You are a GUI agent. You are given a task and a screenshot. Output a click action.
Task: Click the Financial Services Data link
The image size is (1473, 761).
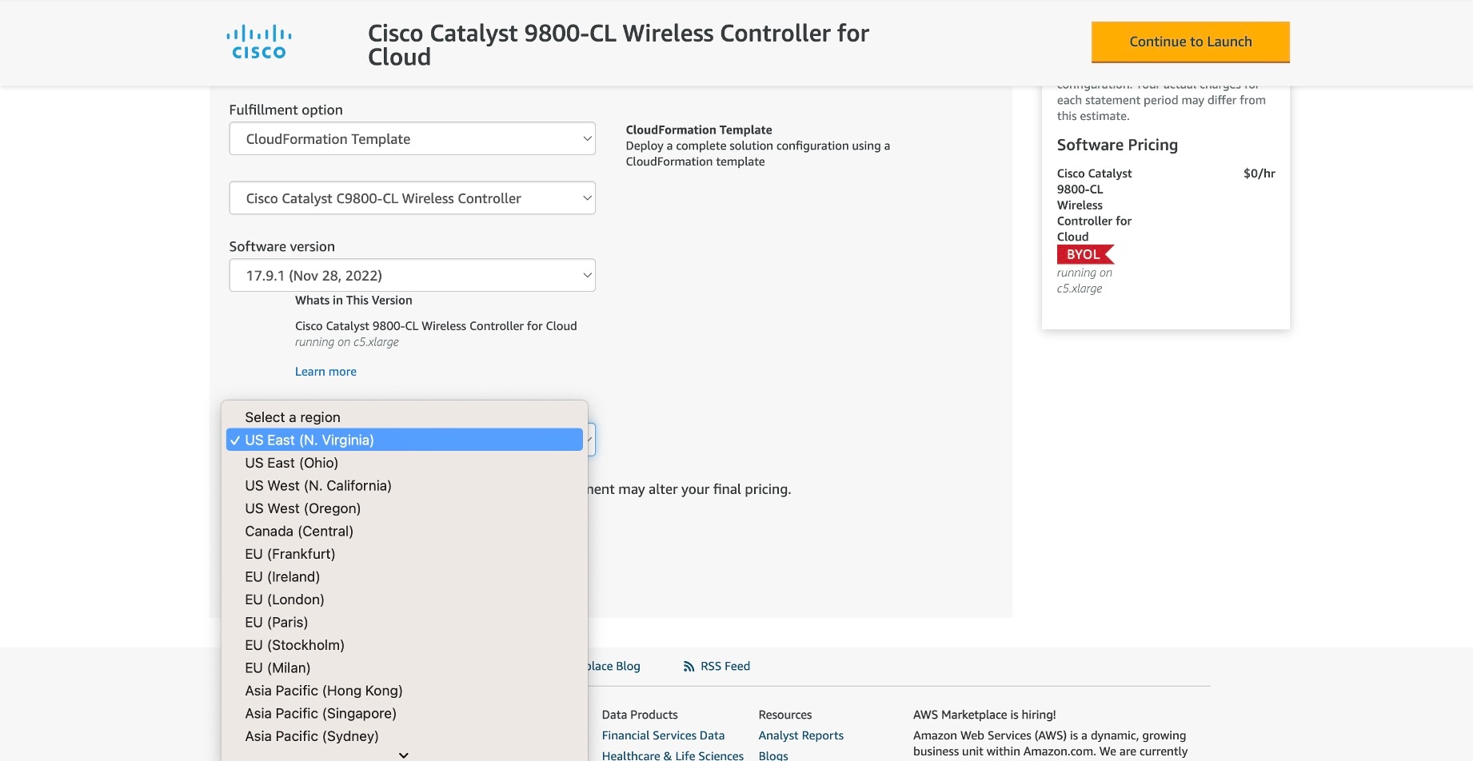(663, 735)
